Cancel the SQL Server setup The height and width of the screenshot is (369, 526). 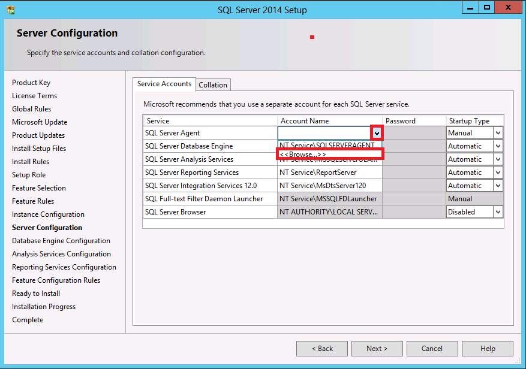[x=432, y=349]
